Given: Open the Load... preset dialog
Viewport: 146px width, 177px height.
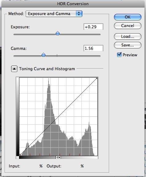Looking at the screenshot, I should [128, 36].
